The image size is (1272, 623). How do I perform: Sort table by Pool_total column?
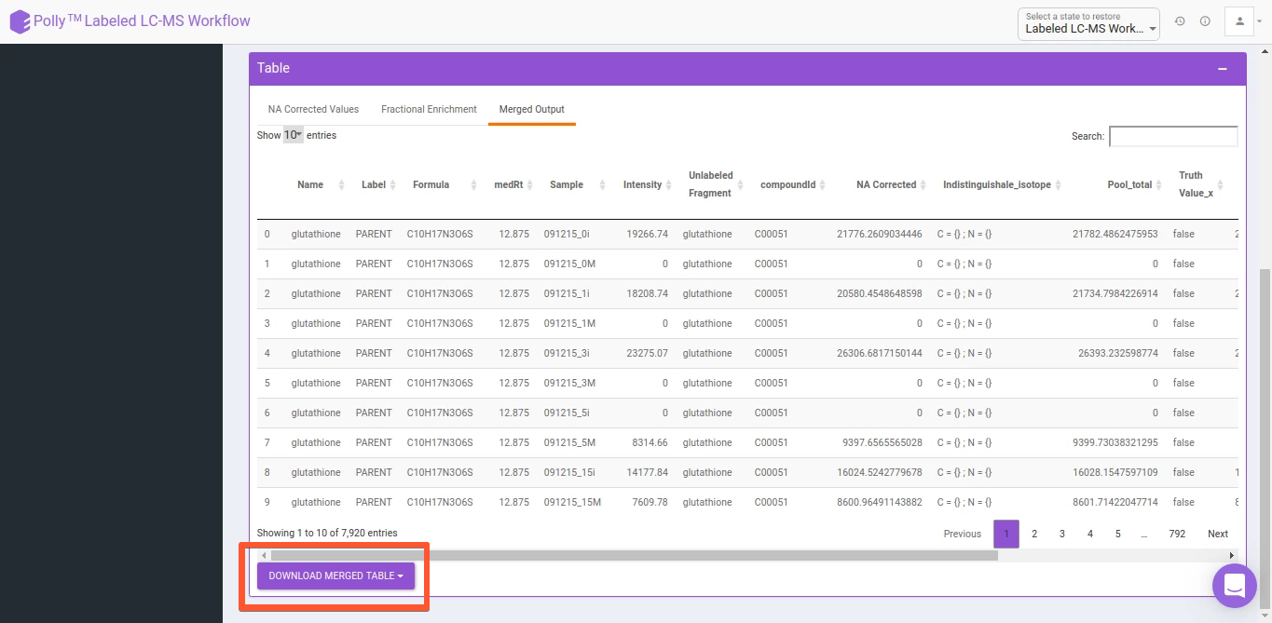1160,185
